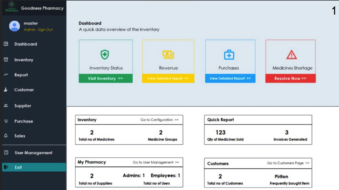The height and width of the screenshot is (190, 339).
Task: Click the Goodness Pharmacy logo
Action: [x=11, y=7]
